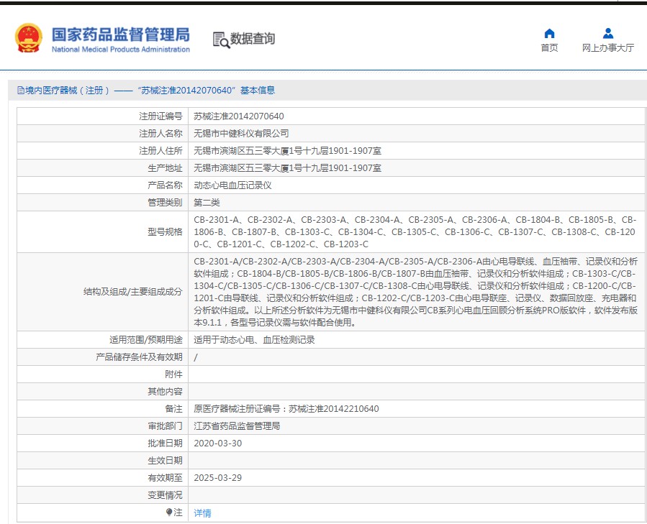
Task: Click the 注册人名称 row label
Action: (160, 134)
